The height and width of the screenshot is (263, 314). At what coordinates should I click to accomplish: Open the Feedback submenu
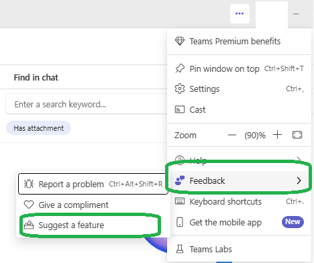coord(239,180)
